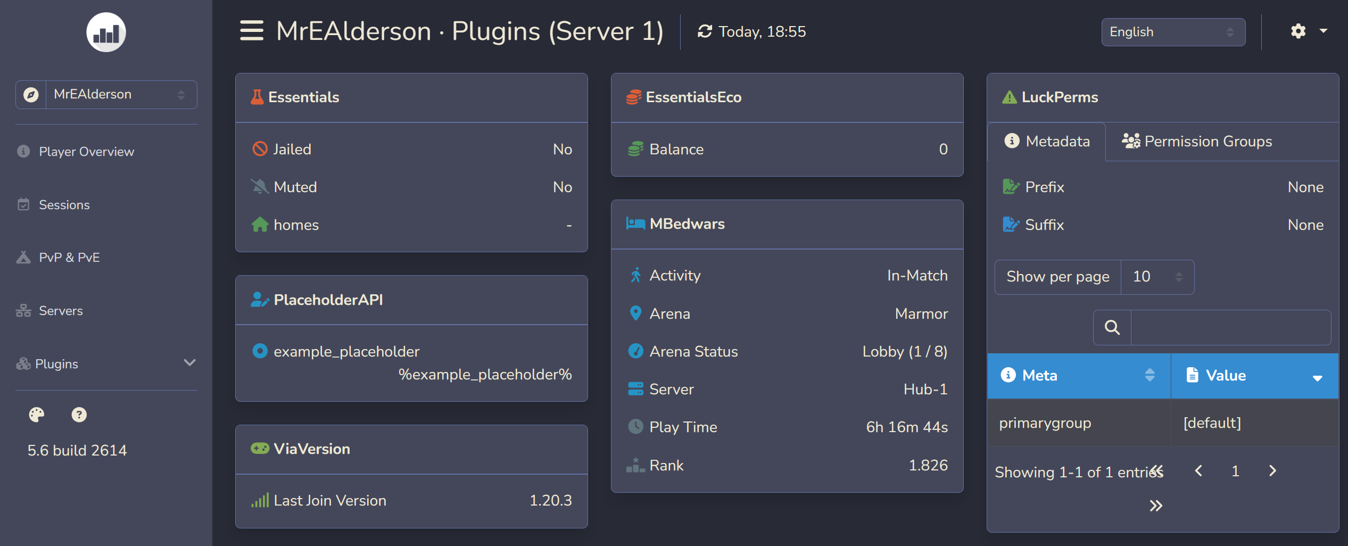Click the Server rack icon in MBedwars
This screenshot has width=1348, height=546.
pos(635,389)
